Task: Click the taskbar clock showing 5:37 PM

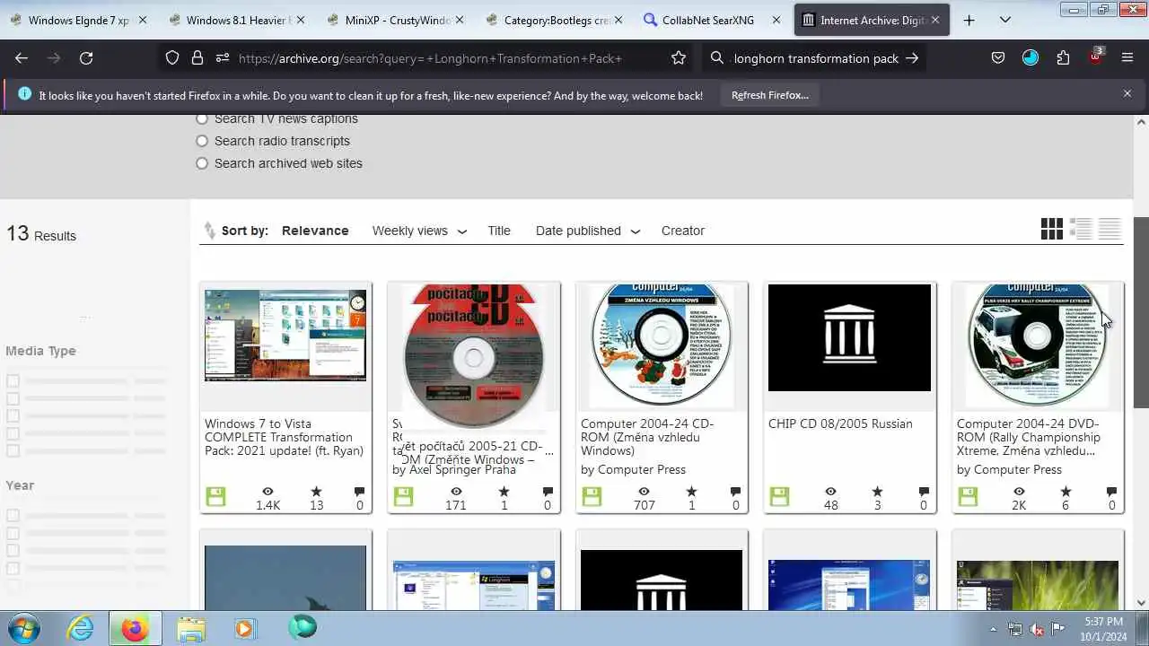Action: (1103, 628)
